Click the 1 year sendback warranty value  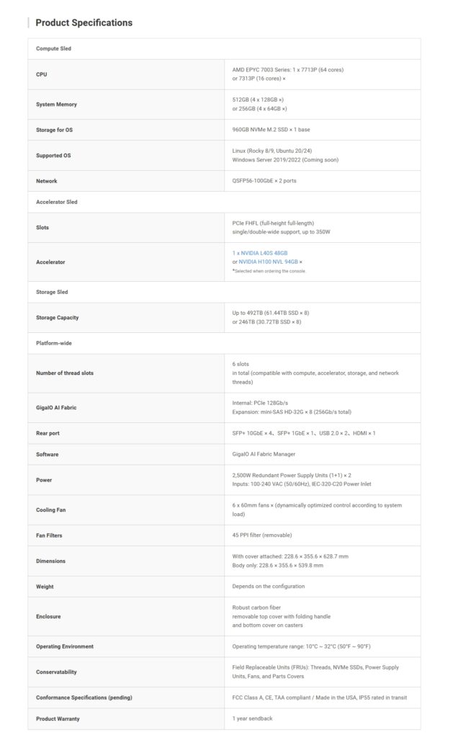(253, 719)
